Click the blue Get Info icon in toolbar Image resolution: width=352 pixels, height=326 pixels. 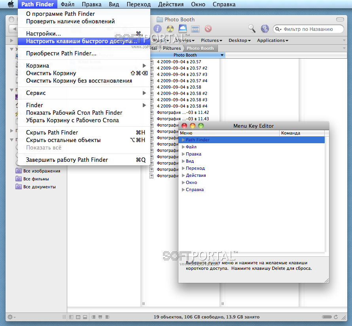point(157,29)
